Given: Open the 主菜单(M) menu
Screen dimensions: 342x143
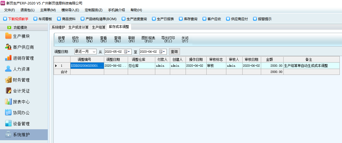Looking at the screenshot, I should click(x=48, y=10).
